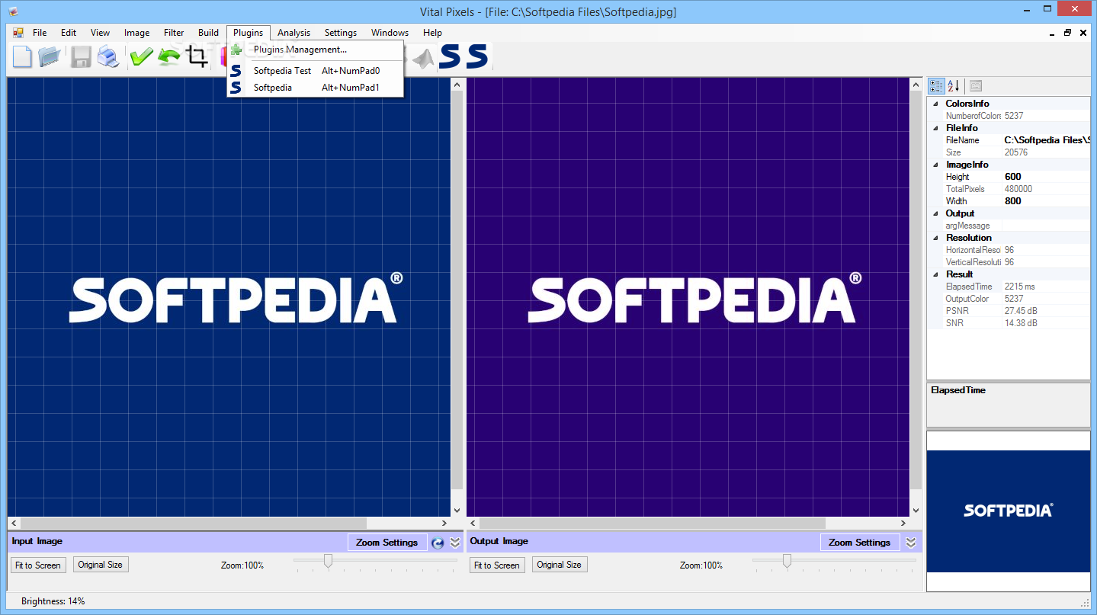Image resolution: width=1097 pixels, height=615 pixels.
Task: Open the Windows menu
Action: [390, 33]
